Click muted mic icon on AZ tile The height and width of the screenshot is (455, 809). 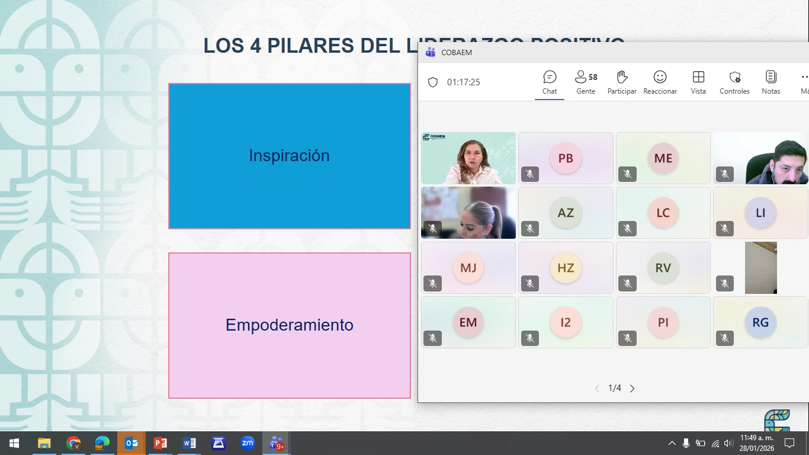[530, 228]
